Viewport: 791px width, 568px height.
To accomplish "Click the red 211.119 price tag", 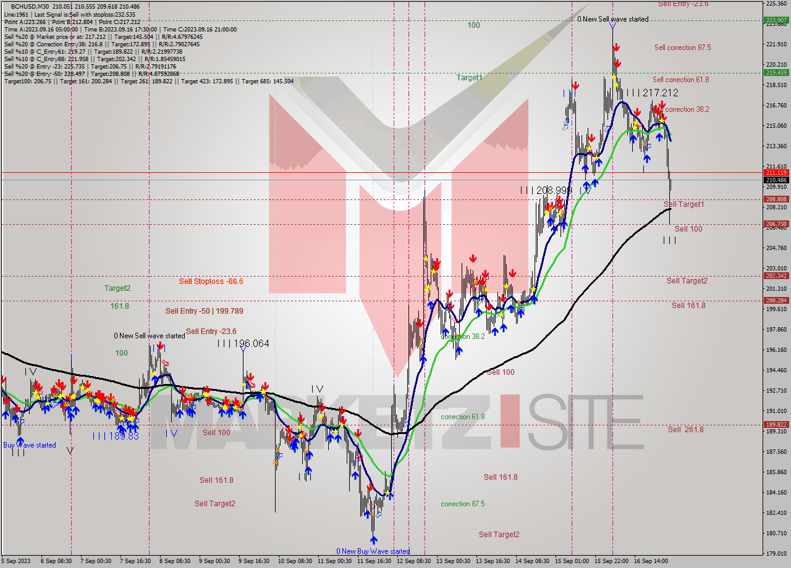I will 776,173.
